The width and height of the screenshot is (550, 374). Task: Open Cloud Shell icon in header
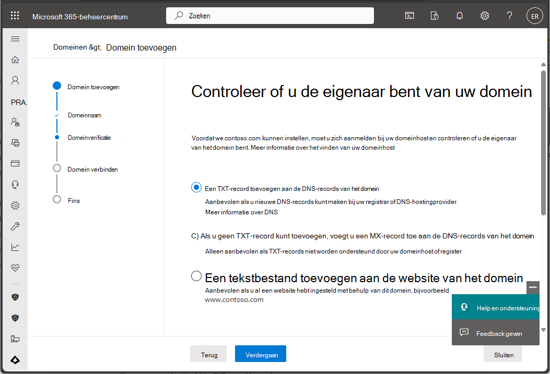pyautogui.click(x=409, y=16)
